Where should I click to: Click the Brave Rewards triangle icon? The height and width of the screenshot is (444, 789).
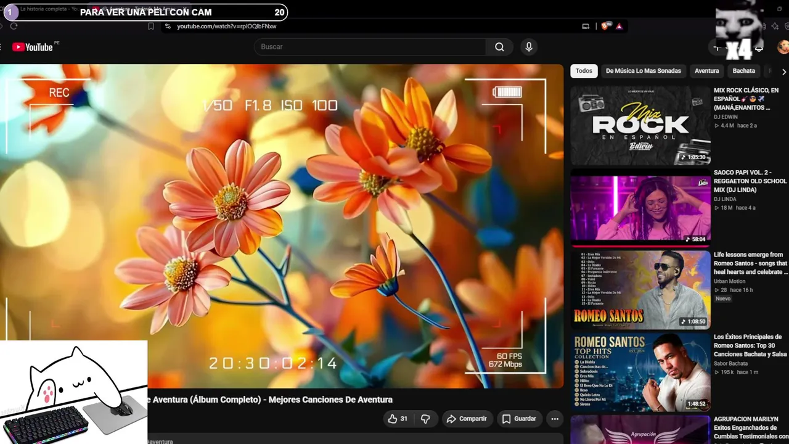coord(619,27)
